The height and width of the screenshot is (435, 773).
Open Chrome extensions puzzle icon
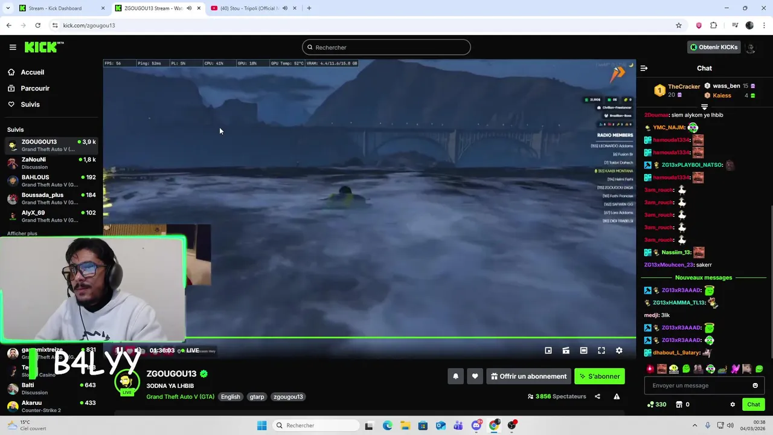point(714,25)
